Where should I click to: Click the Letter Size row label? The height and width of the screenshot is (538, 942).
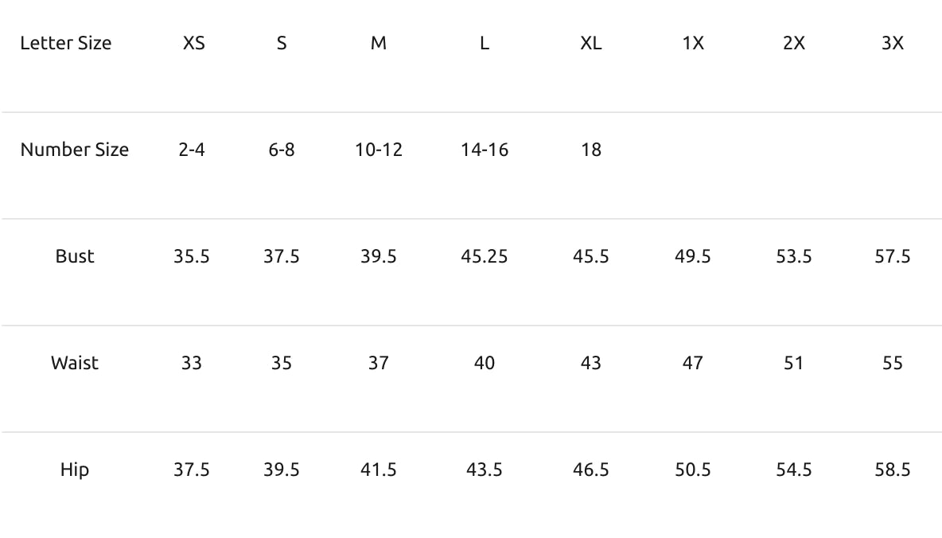[65, 43]
